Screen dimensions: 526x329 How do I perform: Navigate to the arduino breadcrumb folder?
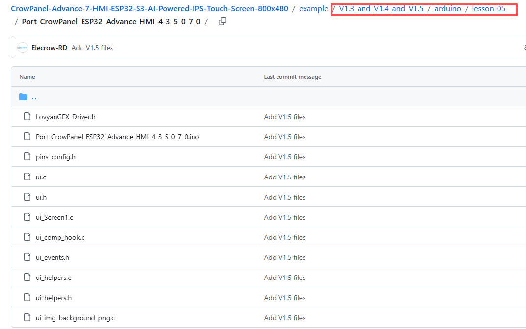[x=447, y=9]
